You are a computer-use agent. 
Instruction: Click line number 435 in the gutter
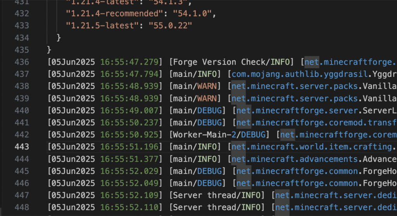click(22, 50)
